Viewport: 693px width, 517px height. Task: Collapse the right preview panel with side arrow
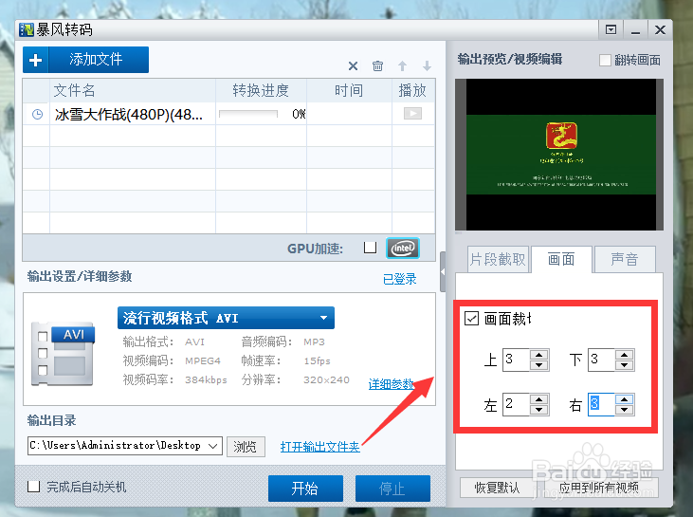point(443,272)
